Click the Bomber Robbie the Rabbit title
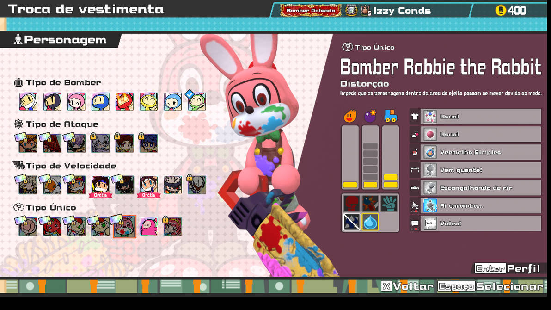 click(441, 67)
